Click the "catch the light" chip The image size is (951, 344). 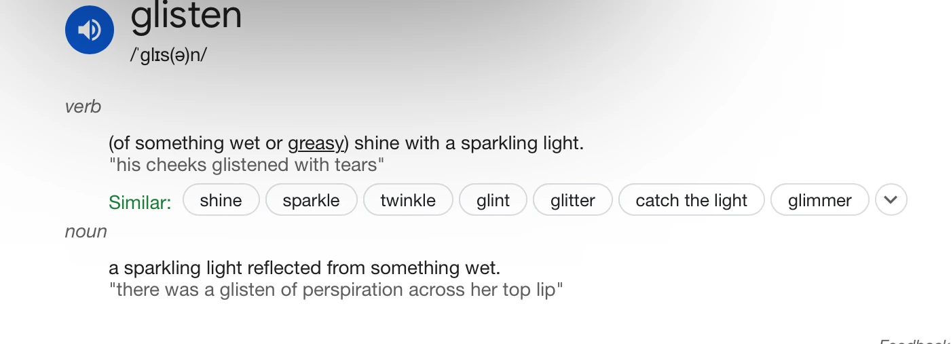tap(691, 201)
